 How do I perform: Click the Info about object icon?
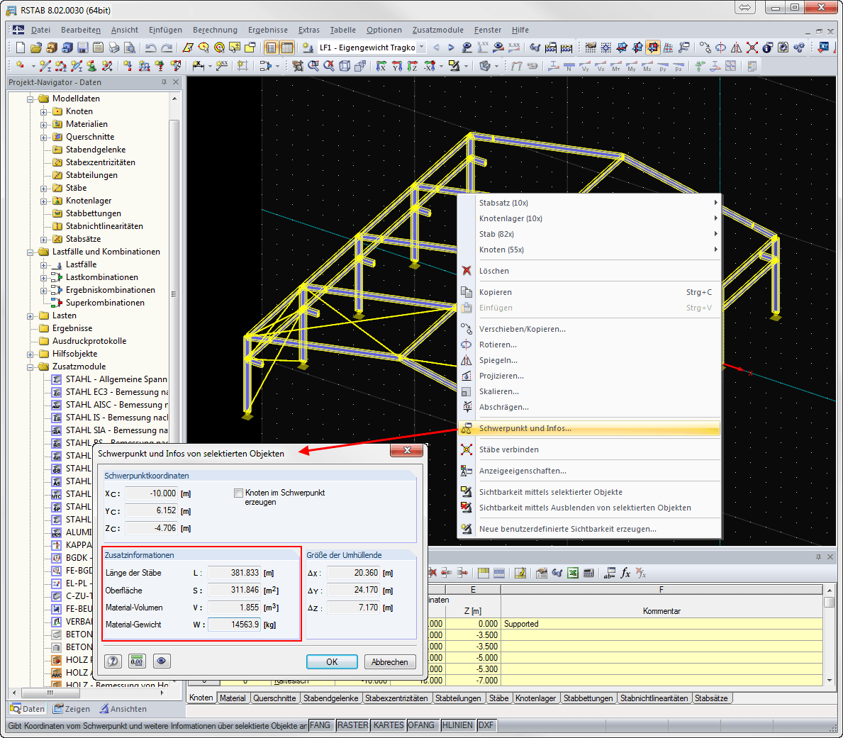point(768,47)
